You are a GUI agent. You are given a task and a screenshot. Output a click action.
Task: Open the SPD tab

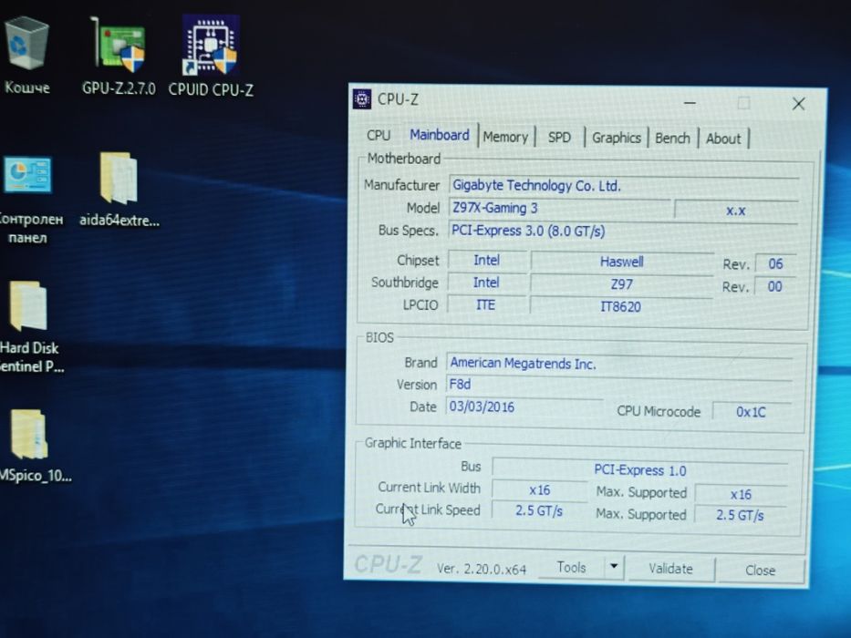(559, 138)
